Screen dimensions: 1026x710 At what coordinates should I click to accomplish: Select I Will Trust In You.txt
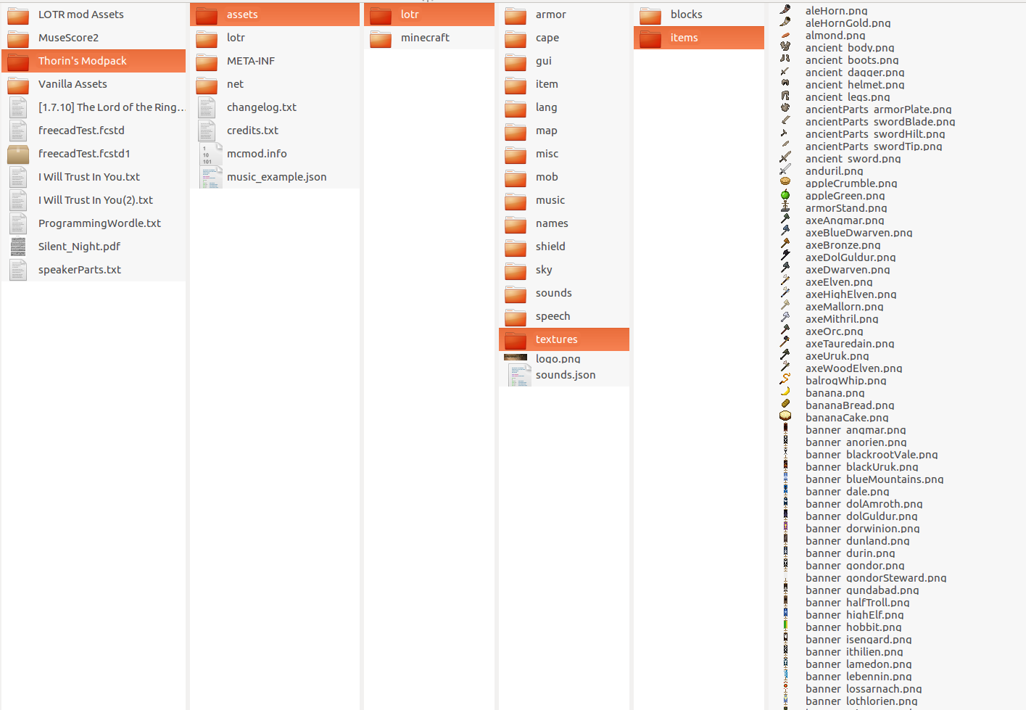(x=94, y=177)
